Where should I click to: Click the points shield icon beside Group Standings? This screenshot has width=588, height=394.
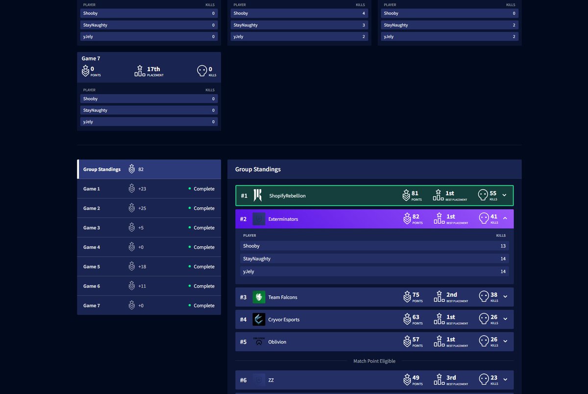pos(131,169)
